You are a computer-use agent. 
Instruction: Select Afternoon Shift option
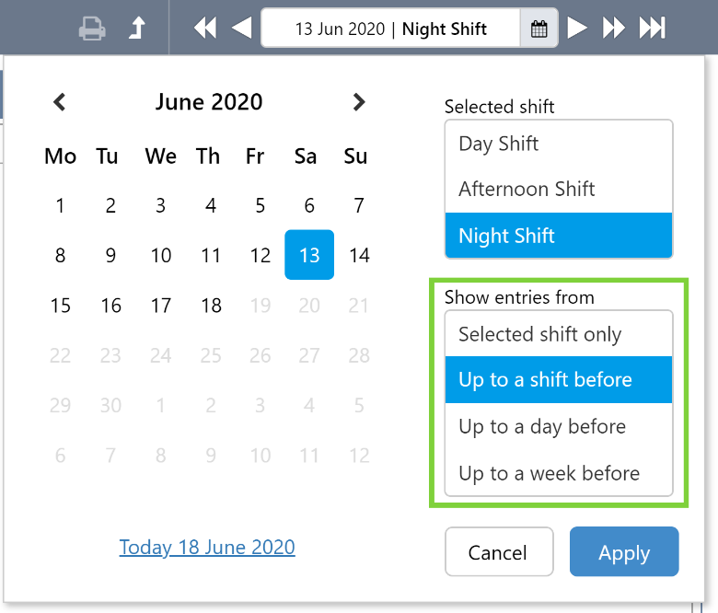559,190
